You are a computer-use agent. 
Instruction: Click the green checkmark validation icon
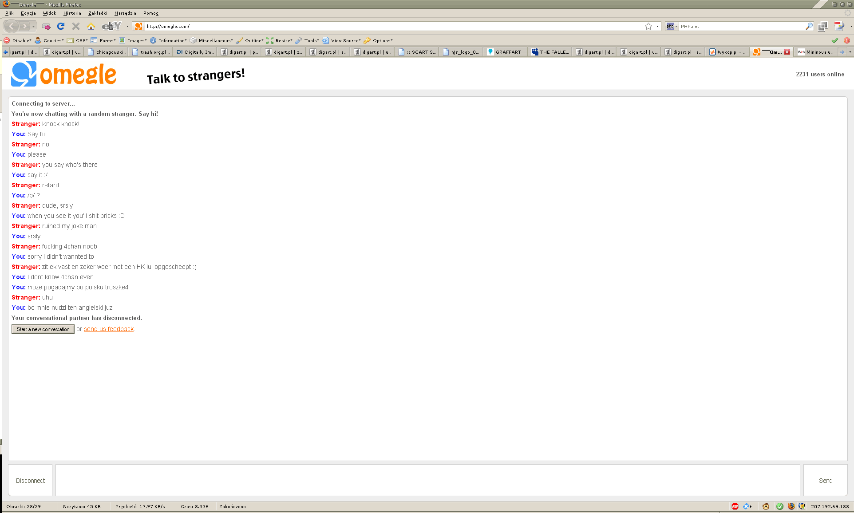tap(835, 40)
